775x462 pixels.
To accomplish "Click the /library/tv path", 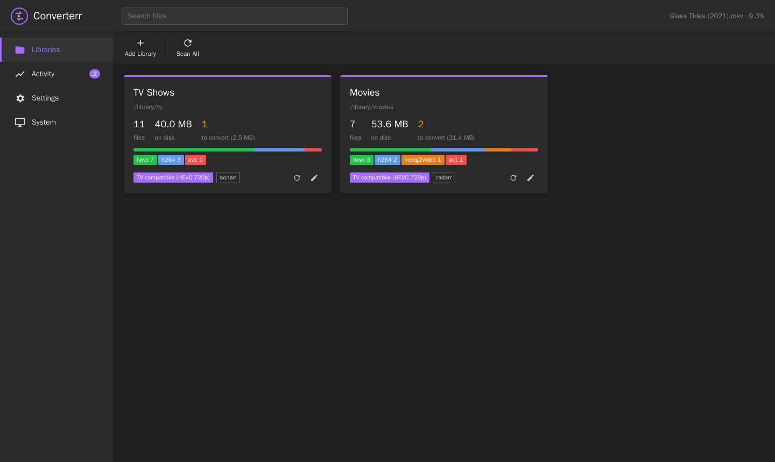I will click(148, 107).
